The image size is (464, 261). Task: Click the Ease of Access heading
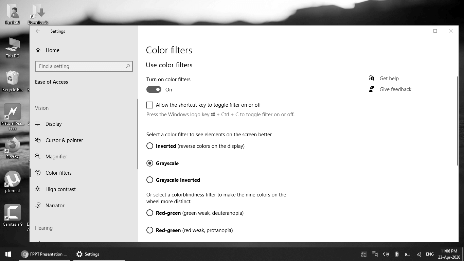coord(52,82)
